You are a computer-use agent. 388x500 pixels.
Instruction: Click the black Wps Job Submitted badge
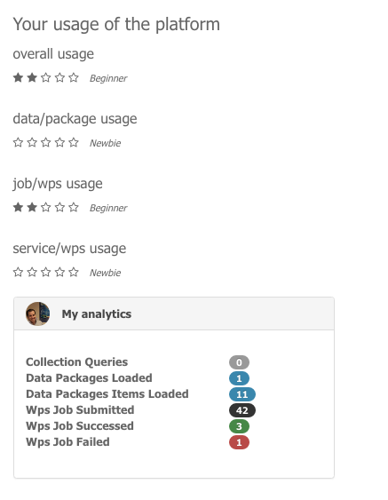point(242,410)
